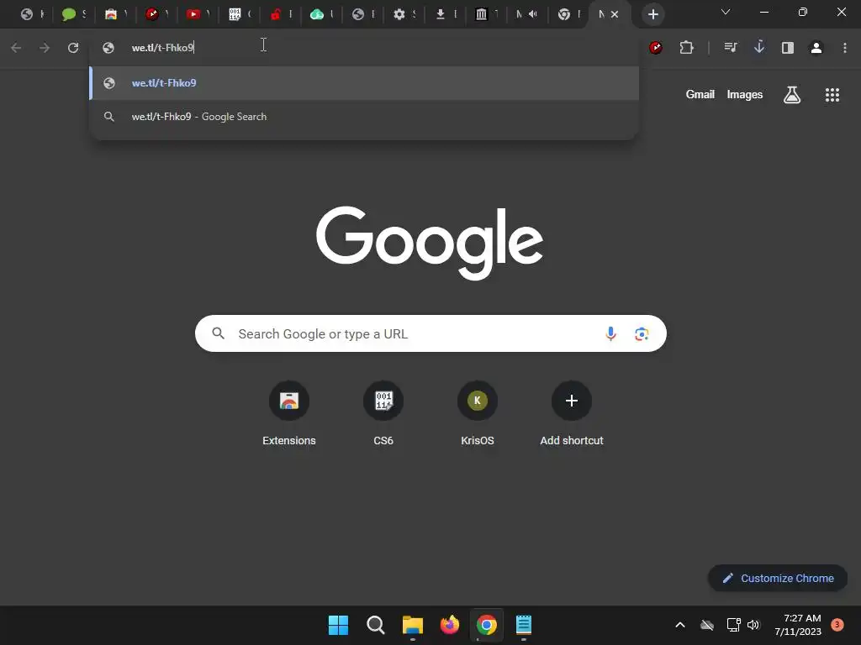The height and width of the screenshot is (645, 861).
Task: Click the Customize Chrome button
Action: click(778, 578)
